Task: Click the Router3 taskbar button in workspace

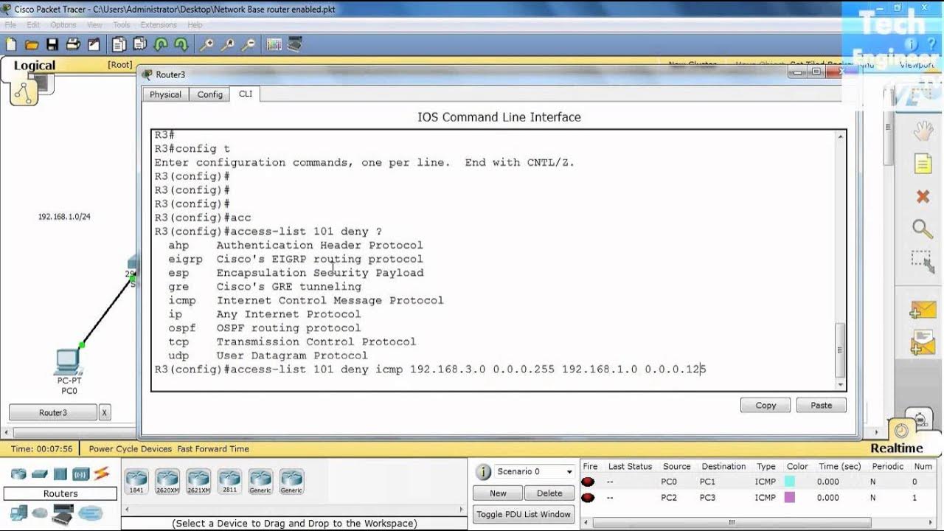Action: click(52, 412)
